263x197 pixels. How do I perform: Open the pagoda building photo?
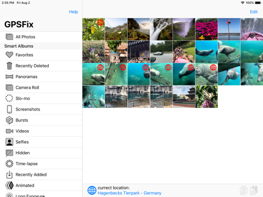184,97
